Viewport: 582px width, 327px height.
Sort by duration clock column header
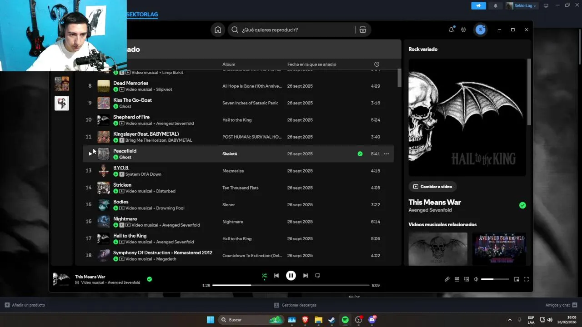coord(376,64)
